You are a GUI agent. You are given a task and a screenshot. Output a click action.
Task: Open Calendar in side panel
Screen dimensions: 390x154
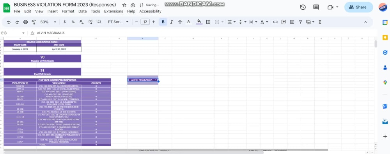coord(385,22)
